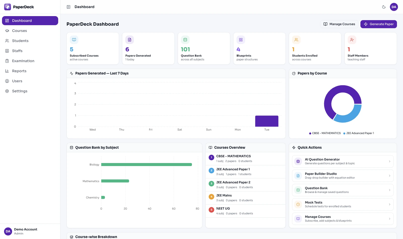Click the Students Enrolled people icon

[x=296, y=40]
